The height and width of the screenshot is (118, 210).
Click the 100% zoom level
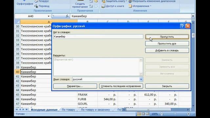click(x=155, y=114)
